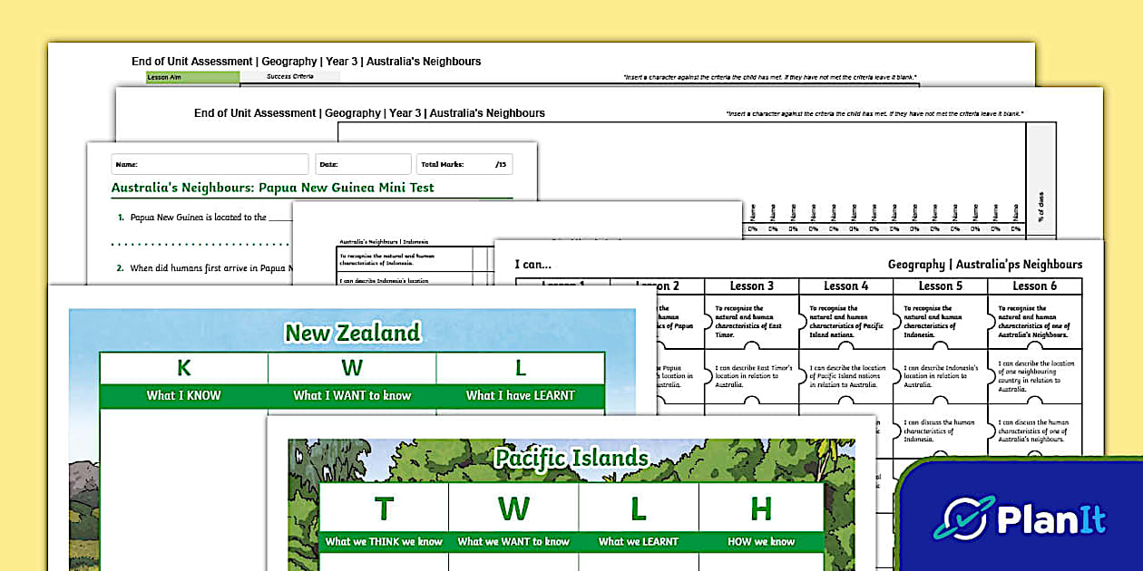This screenshot has width=1143, height=571.
Task: Select the large T in the TWLH chart
Action: [x=383, y=508]
